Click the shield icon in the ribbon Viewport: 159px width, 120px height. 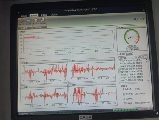pyautogui.click(x=21, y=21)
